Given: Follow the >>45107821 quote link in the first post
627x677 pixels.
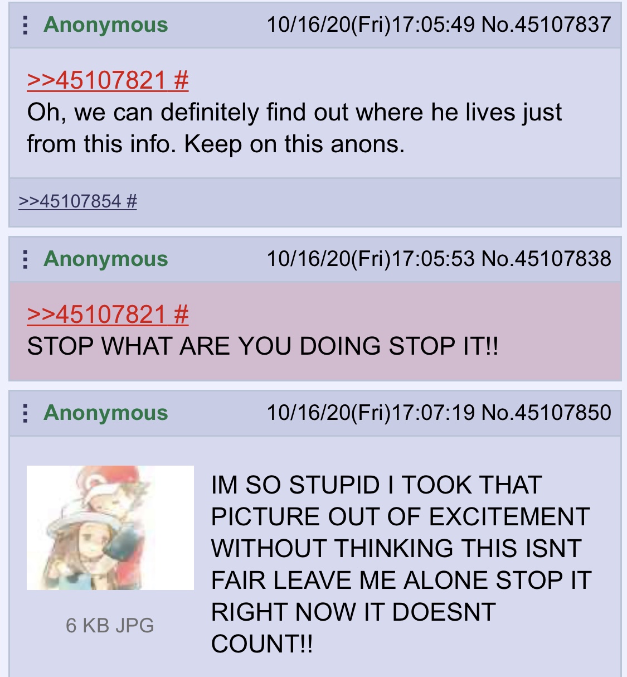Looking at the screenshot, I should point(96,80).
